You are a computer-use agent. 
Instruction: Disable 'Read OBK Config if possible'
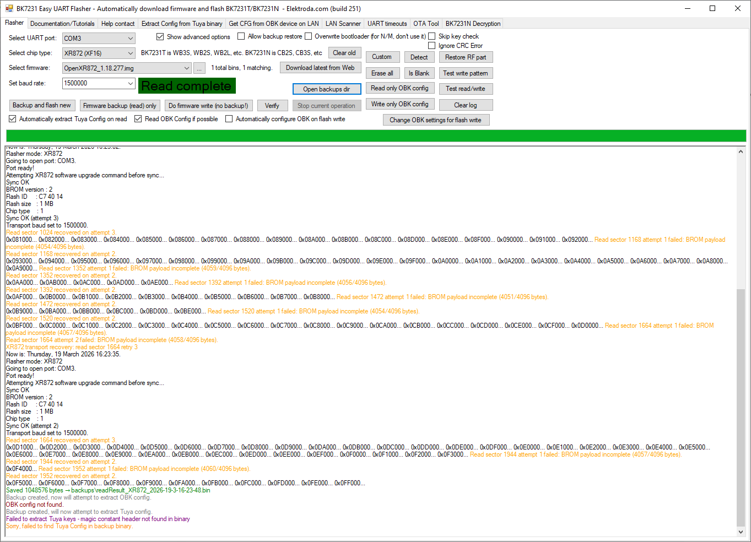(x=138, y=119)
